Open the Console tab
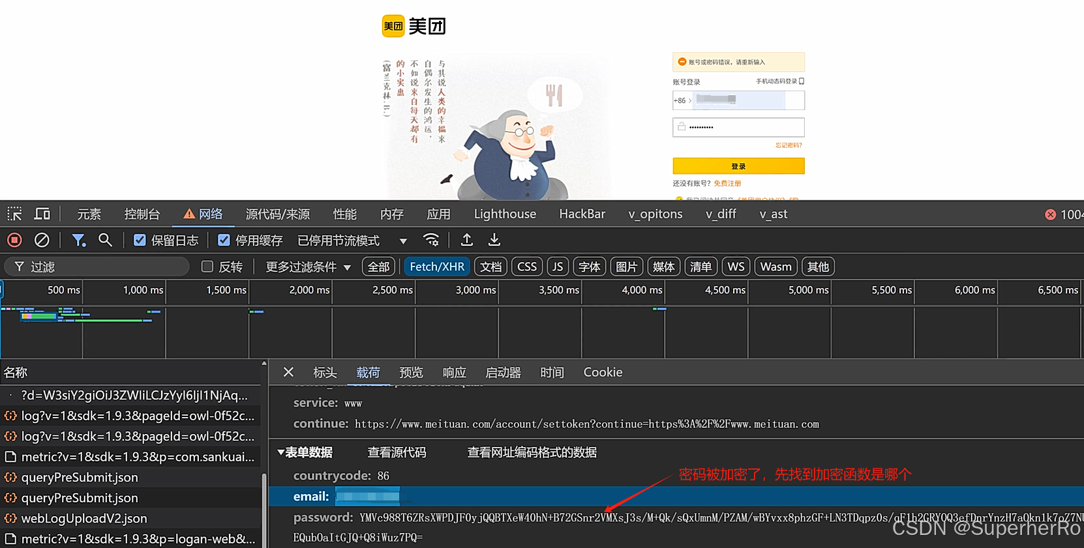1084x548 pixels. point(142,214)
